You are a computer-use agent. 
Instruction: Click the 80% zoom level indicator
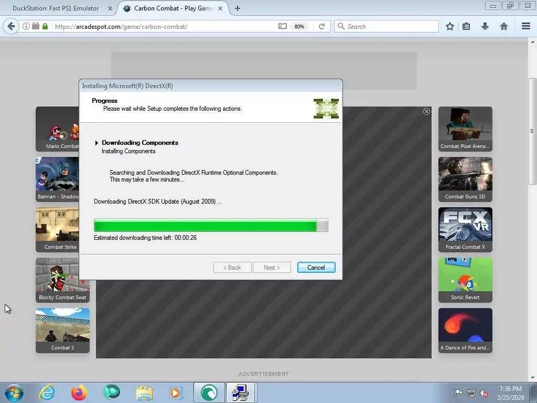coord(299,26)
